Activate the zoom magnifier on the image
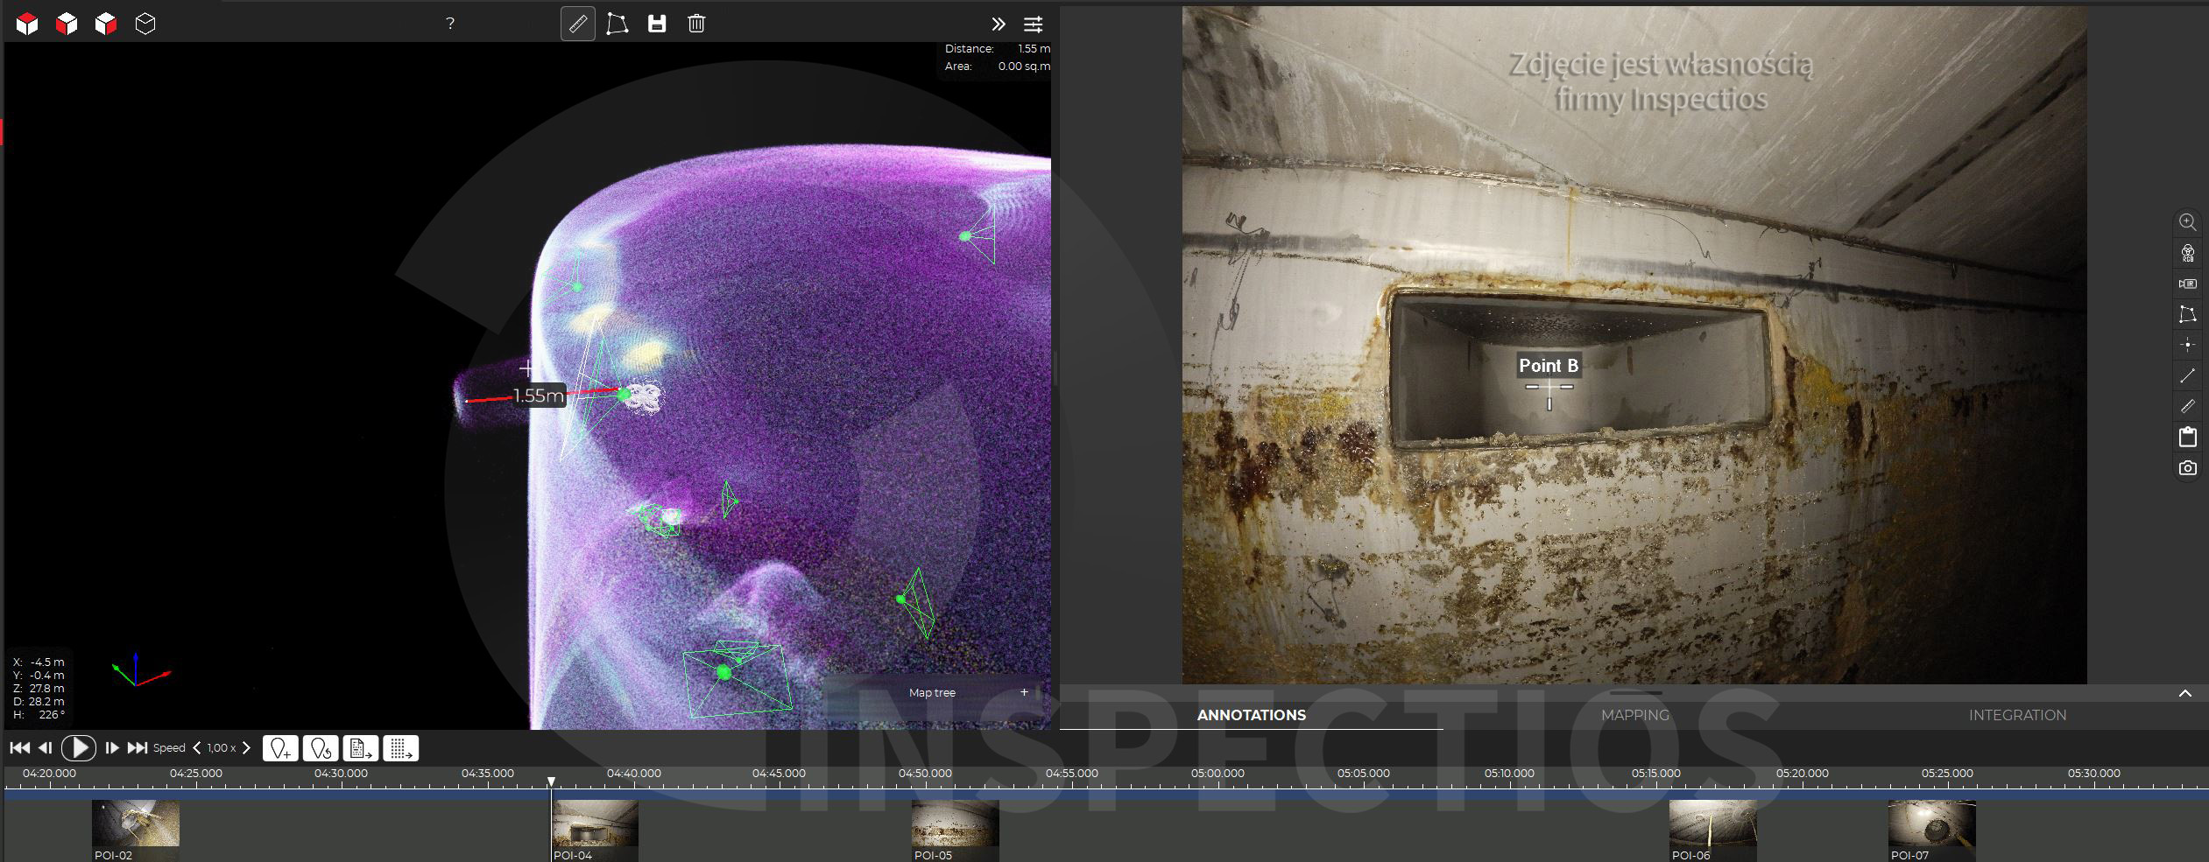Screen dimensions: 2209x862 (2188, 222)
